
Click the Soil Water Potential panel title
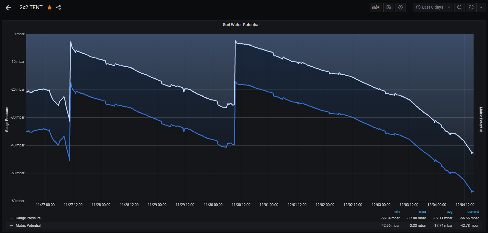point(241,25)
